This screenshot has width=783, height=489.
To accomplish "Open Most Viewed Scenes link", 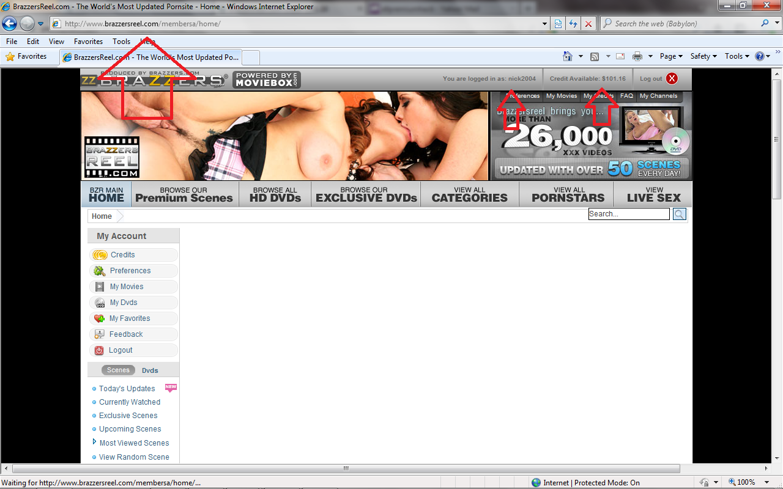I will [135, 443].
